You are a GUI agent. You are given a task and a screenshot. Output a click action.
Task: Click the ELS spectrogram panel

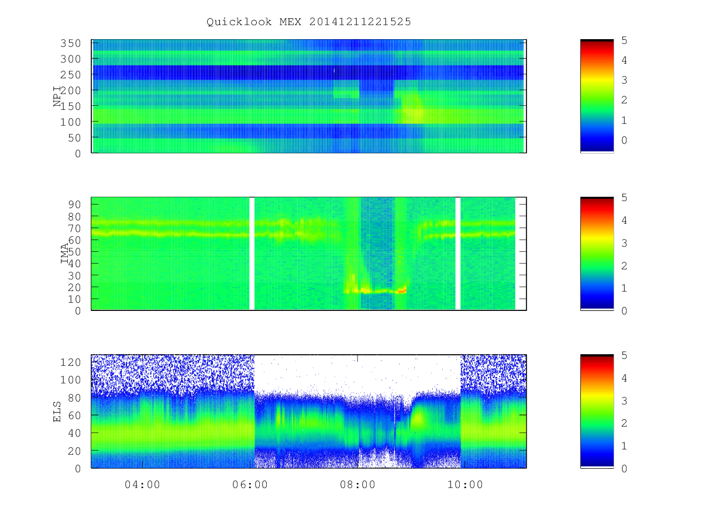point(309,411)
